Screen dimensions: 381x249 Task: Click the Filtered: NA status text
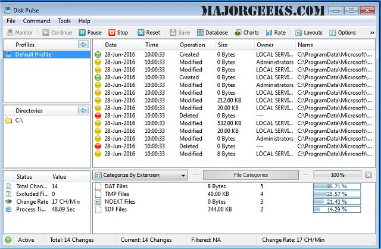[x=206, y=240]
